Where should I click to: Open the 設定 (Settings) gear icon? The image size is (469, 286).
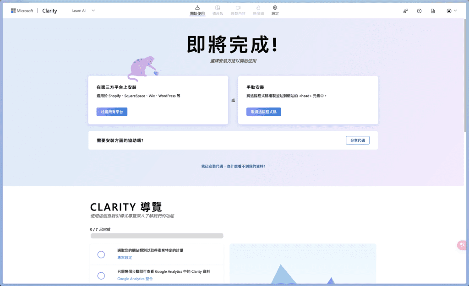tap(275, 8)
